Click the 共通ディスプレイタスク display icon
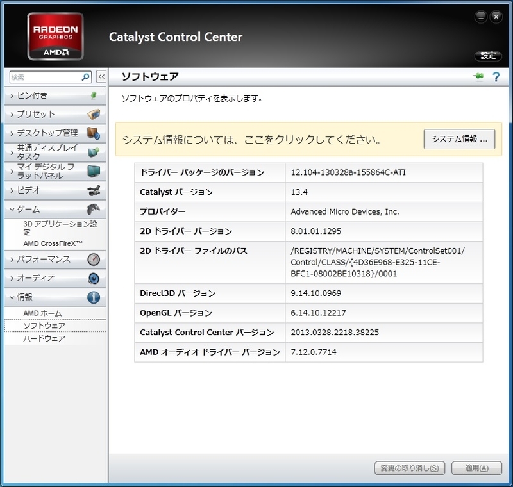Viewport: 513px width, 487px height. coord(94,152)
